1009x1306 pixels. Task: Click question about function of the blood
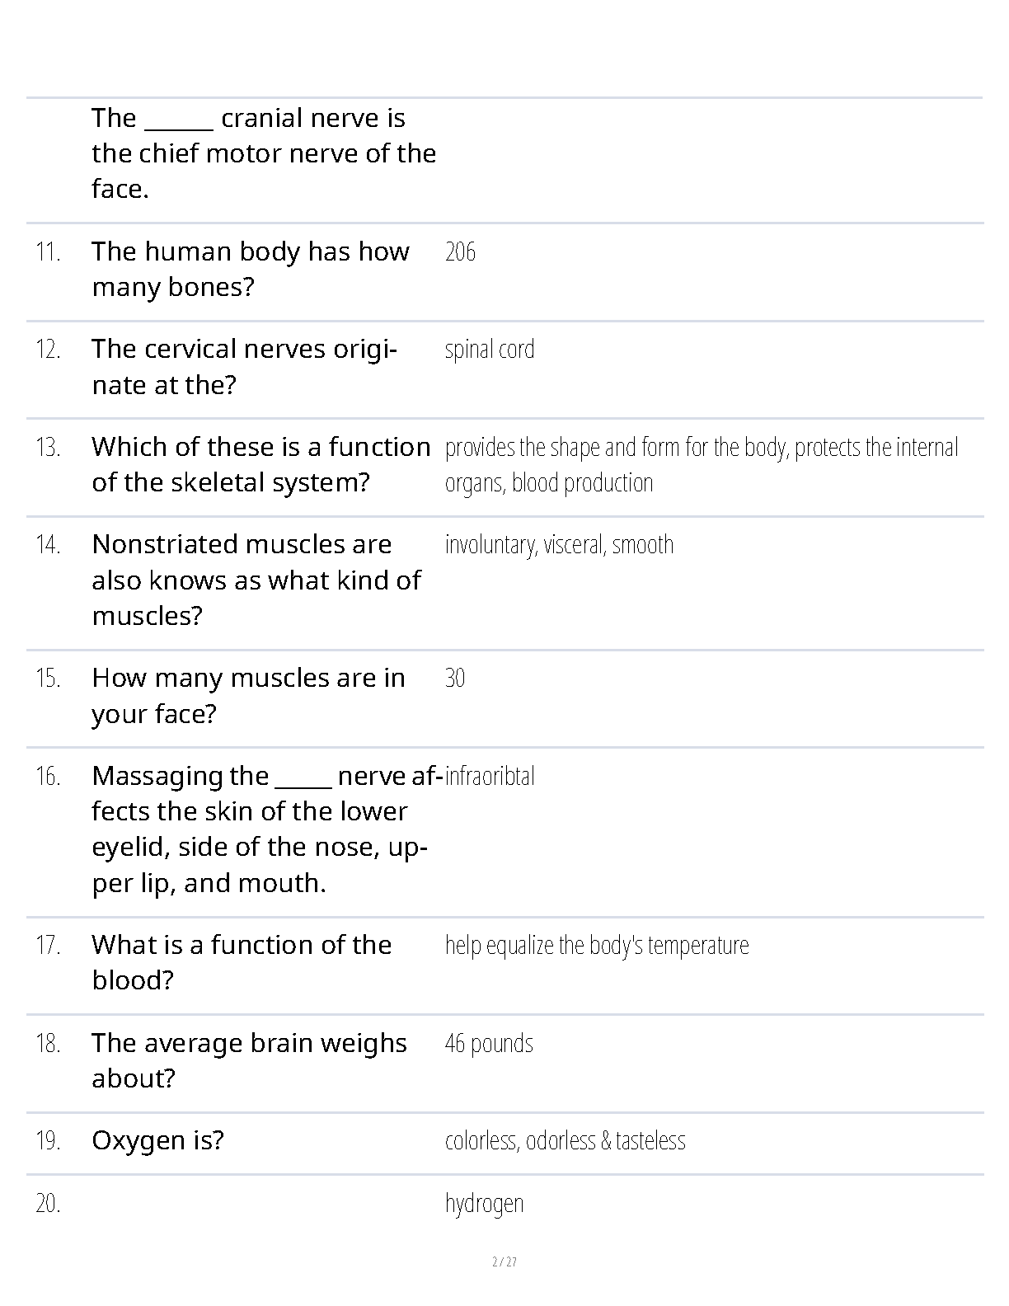pos(242,962)
